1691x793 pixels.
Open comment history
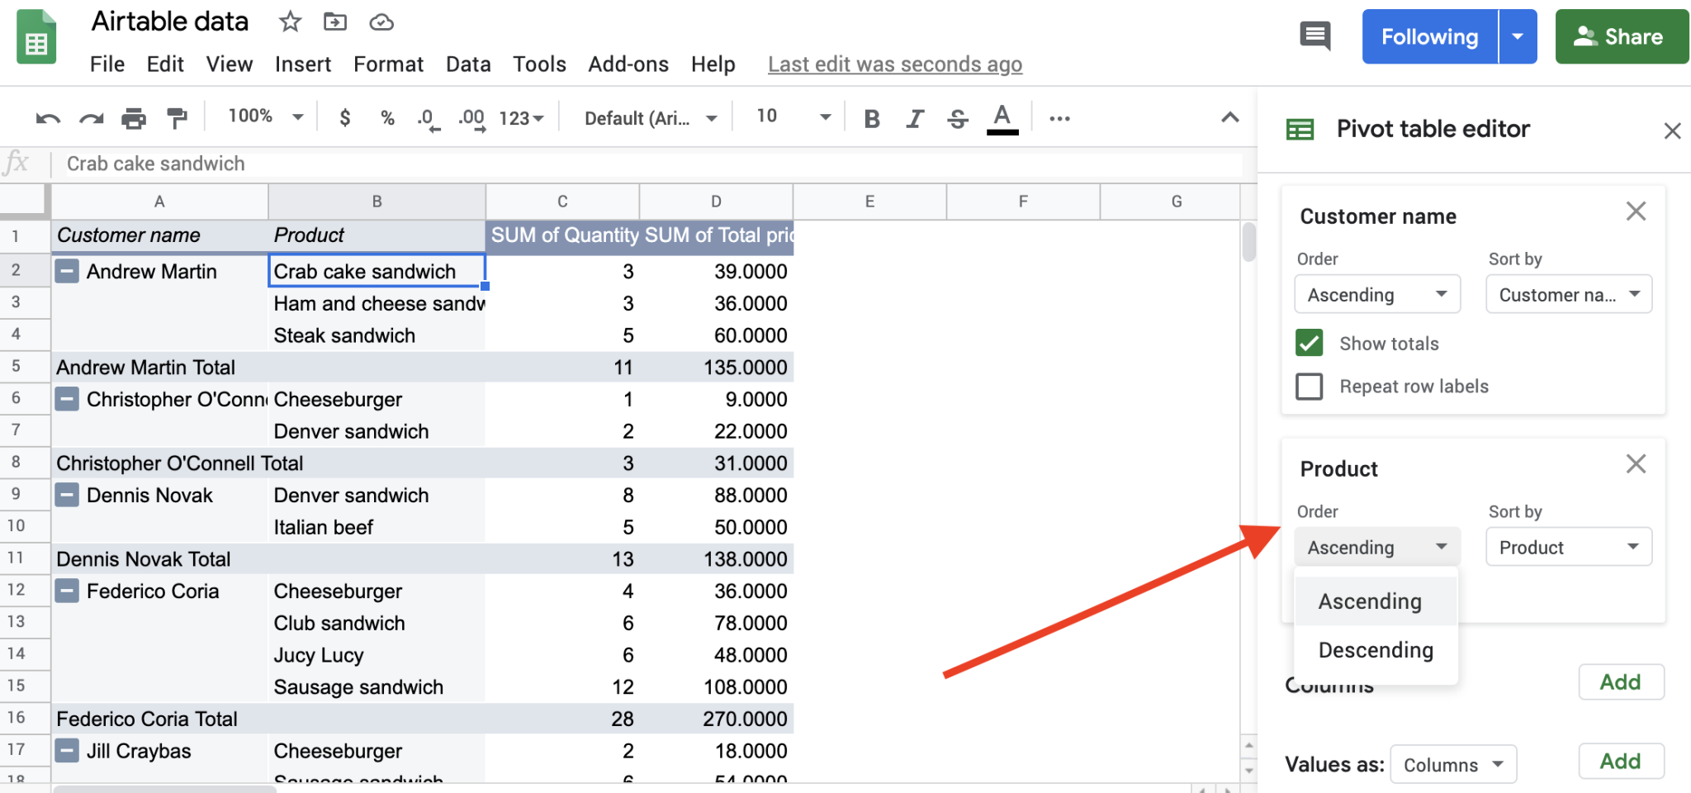[x=1315, y=36]
